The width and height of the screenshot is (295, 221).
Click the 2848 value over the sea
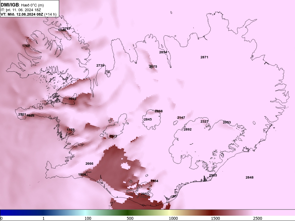point(250,177)
